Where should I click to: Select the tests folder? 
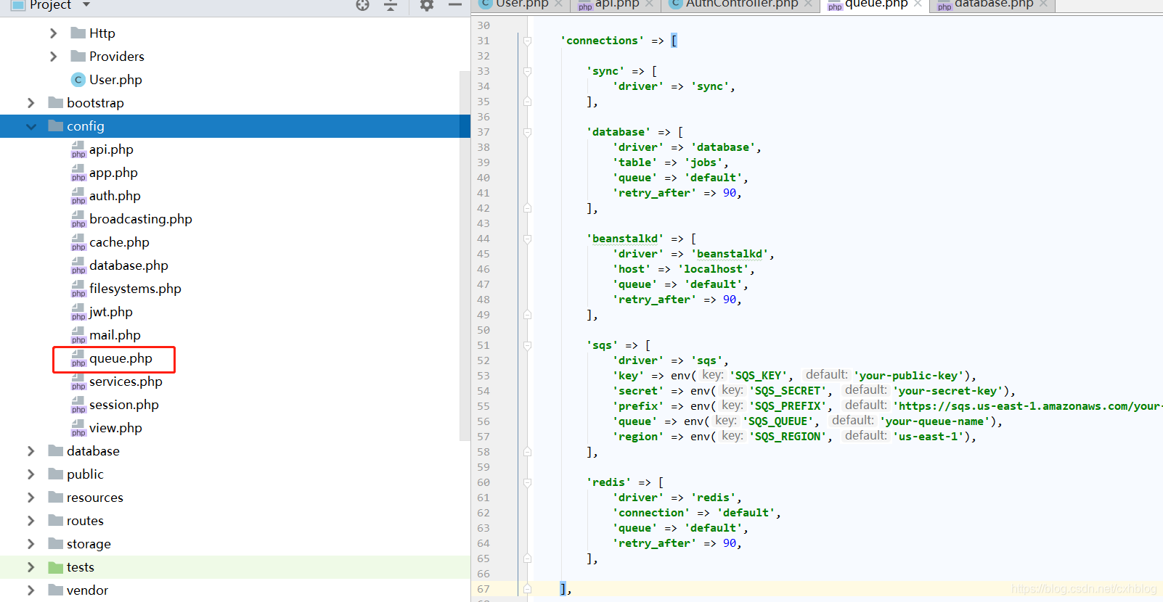pyautogui.click(x=80, y=567)
